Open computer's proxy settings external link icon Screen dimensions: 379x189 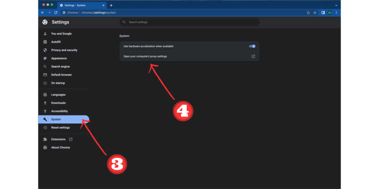pos(253,56)
